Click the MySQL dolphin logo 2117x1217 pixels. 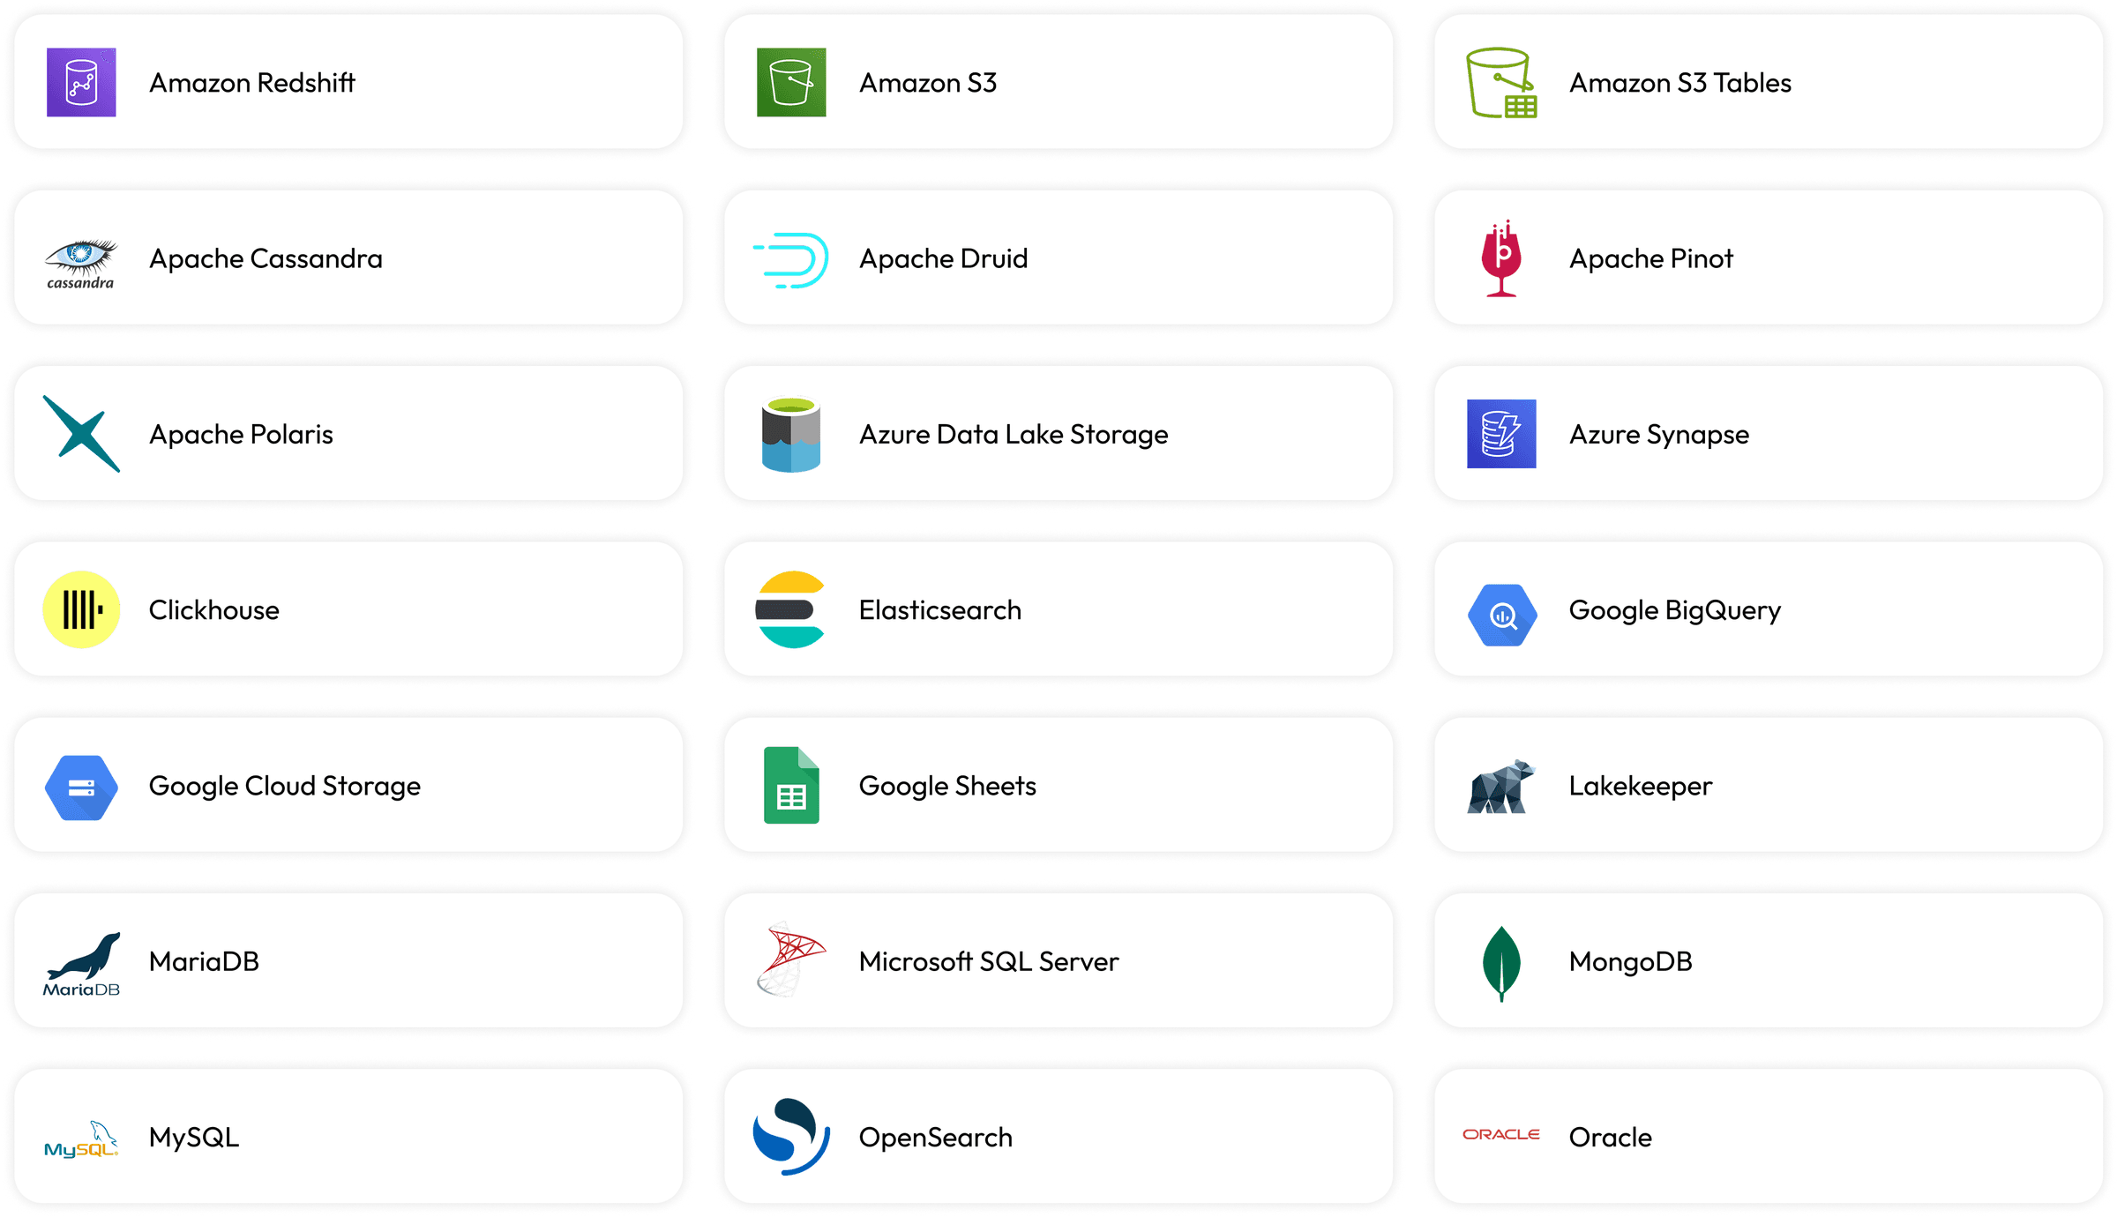click(81, 1139)
